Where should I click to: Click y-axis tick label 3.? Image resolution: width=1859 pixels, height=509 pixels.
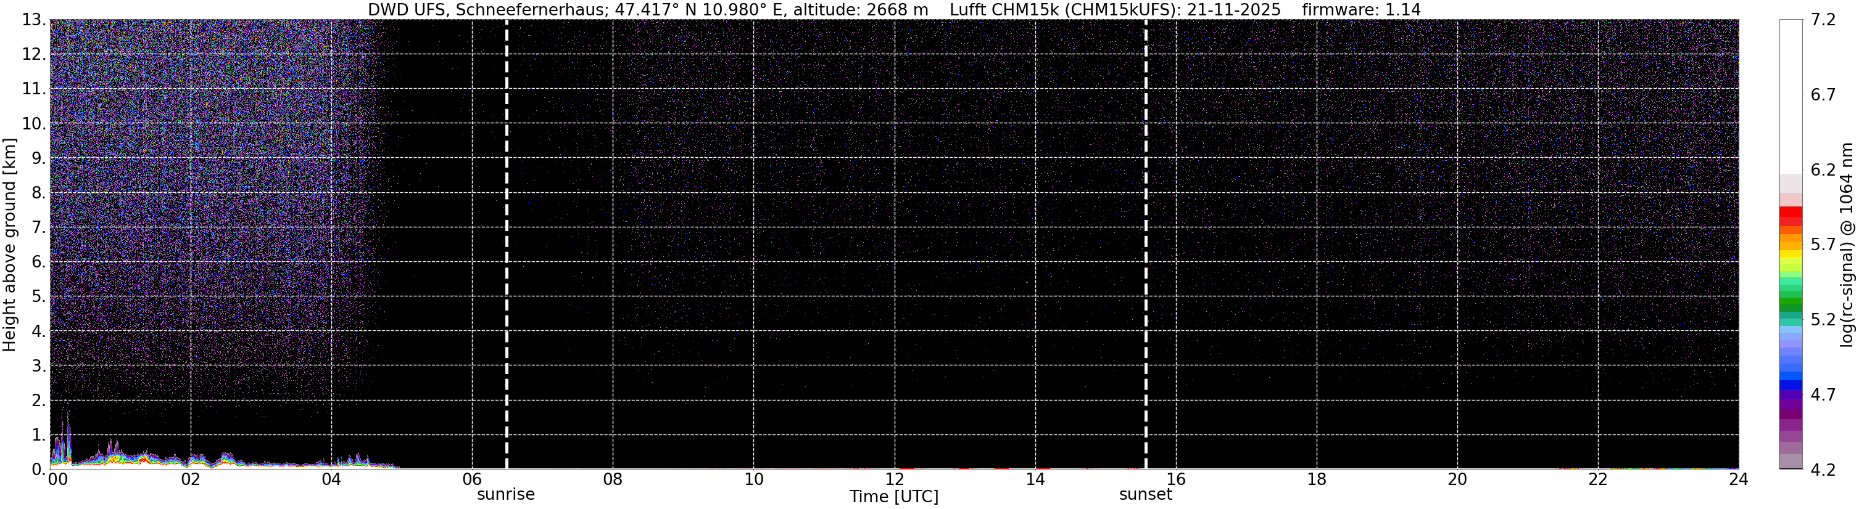pyautogui.click(x=39, y=366)
